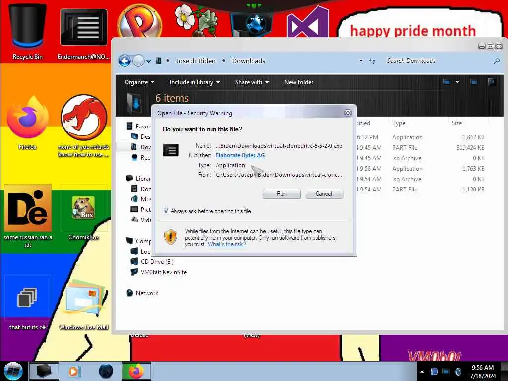Click Run in the security warning
Screen dimensions: 508x381
(x=282, y=194)
